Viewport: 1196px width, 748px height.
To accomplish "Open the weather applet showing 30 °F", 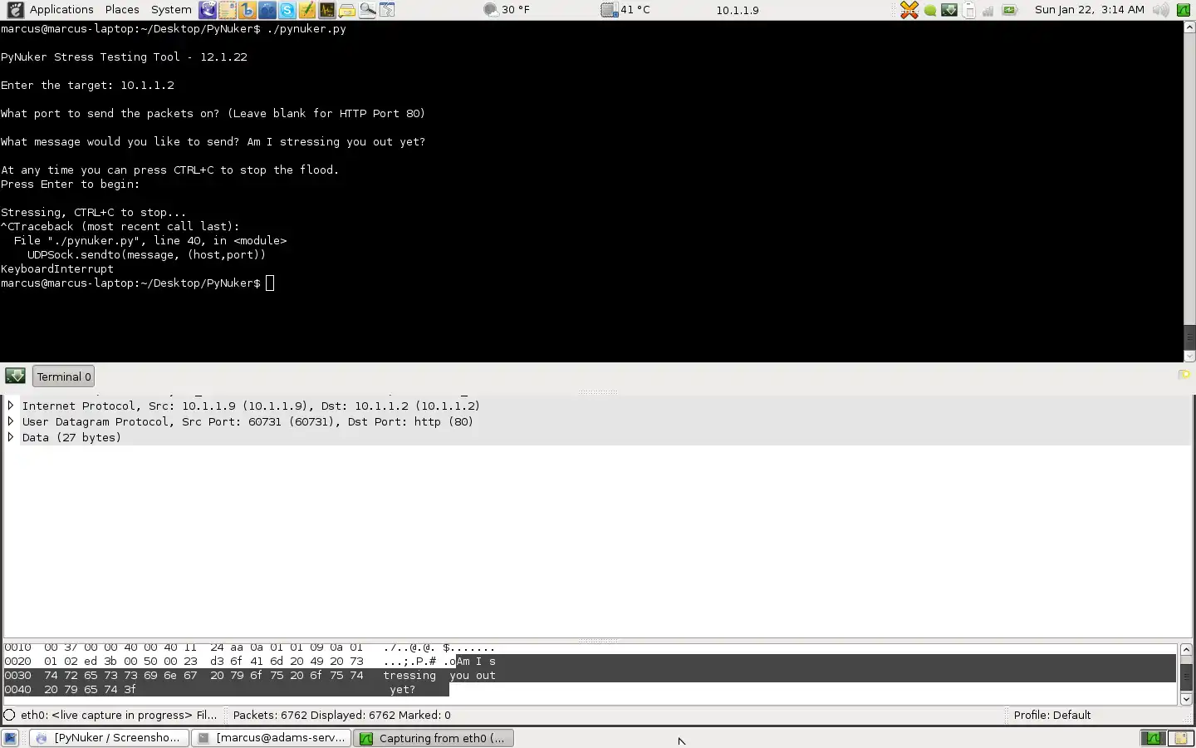I will click(507, 10).
